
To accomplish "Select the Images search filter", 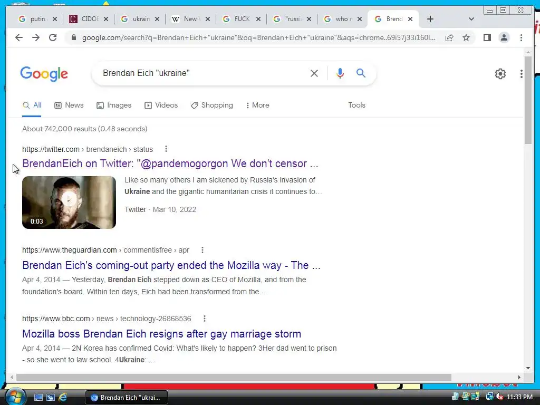I will click(x=114, y=105).
